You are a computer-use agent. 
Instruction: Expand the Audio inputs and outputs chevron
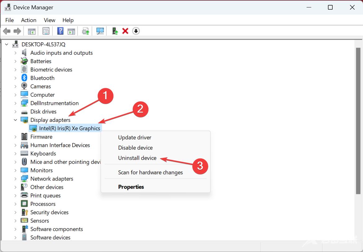click(15, 53)
